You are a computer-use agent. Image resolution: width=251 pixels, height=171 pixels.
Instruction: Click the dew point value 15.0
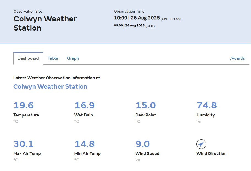point(146,105)
